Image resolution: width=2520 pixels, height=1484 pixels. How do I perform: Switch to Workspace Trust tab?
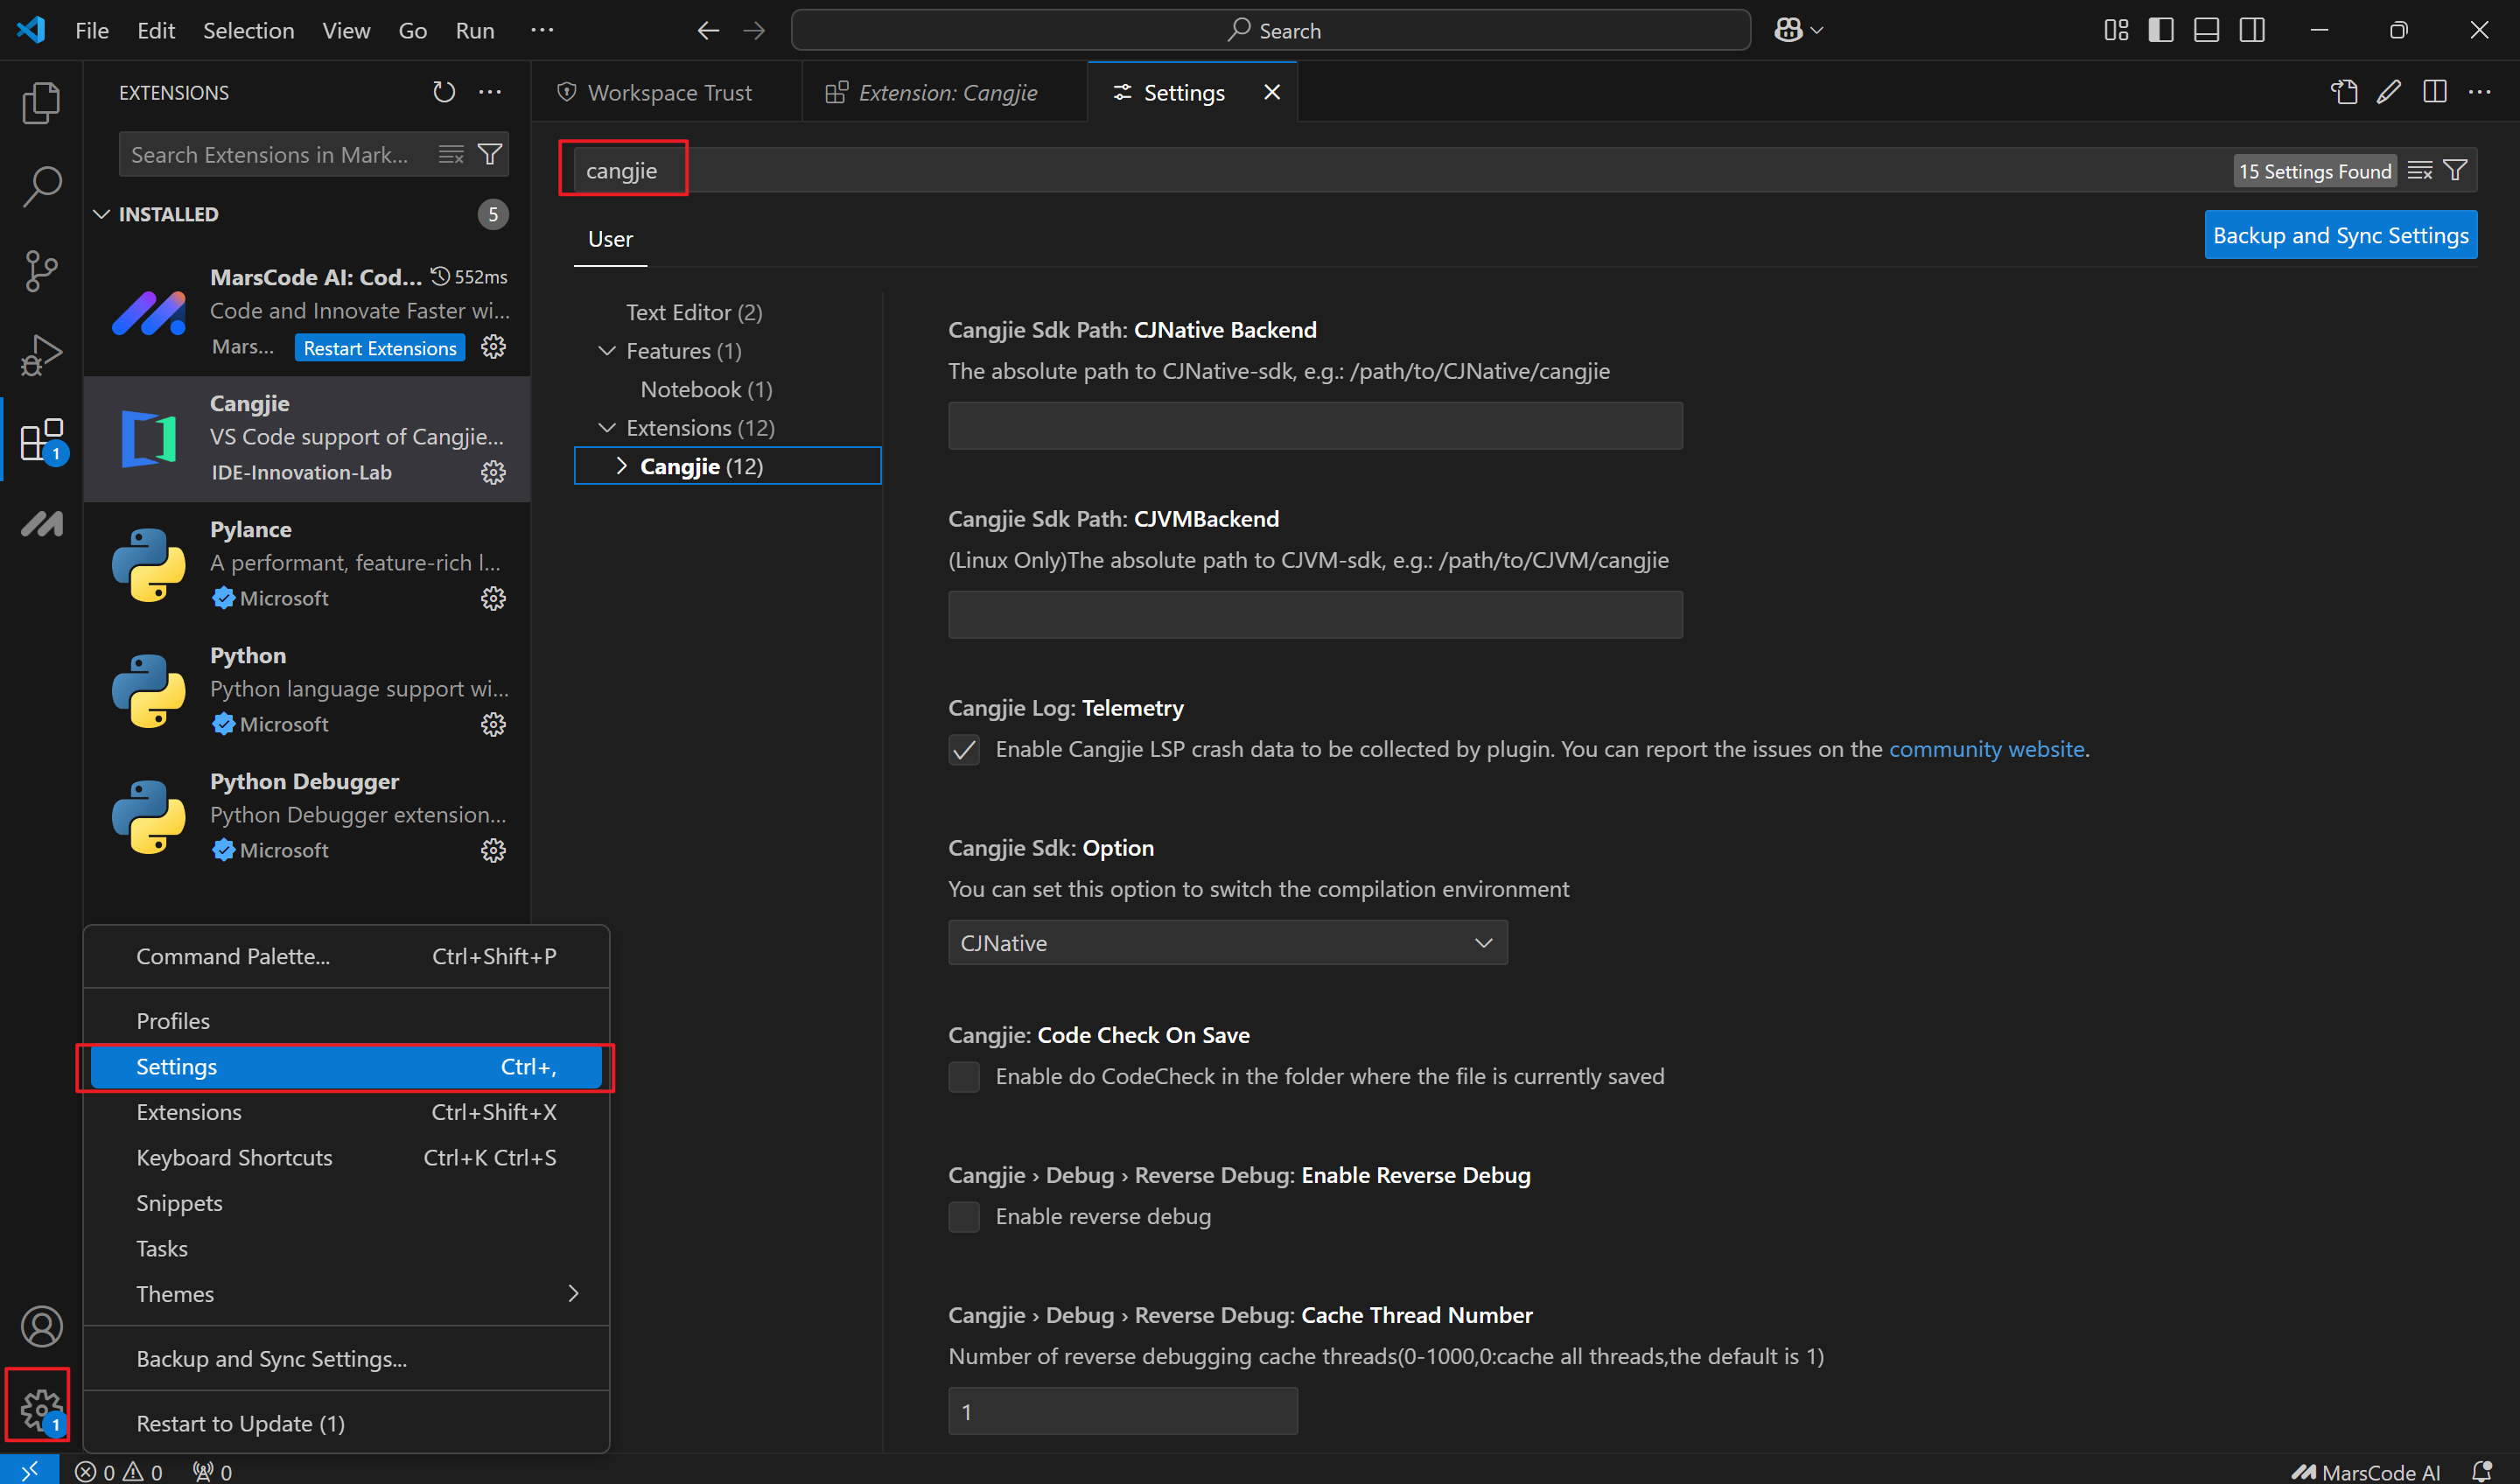666,92
